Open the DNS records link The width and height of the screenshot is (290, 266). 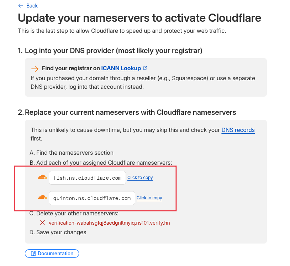[238, 130]
